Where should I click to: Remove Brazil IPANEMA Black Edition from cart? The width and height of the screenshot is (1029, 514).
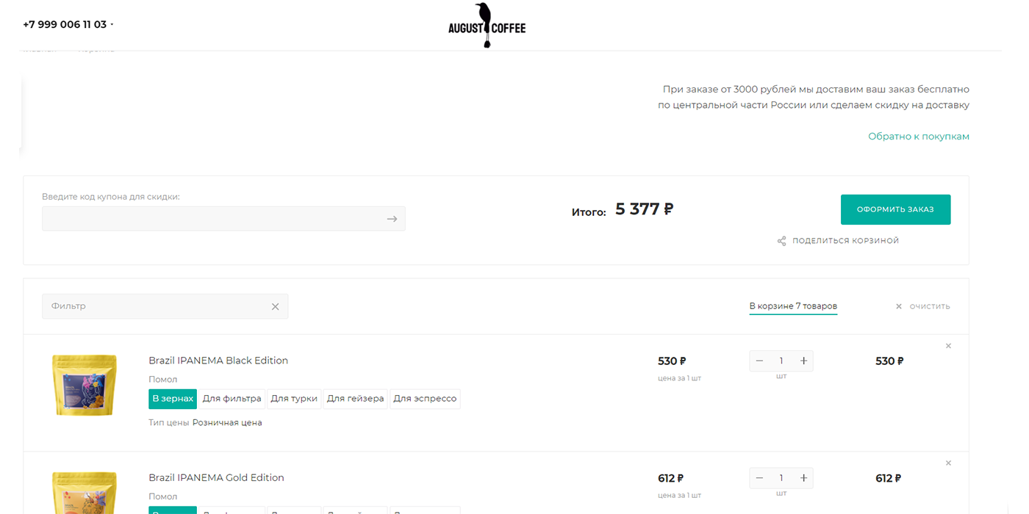[948, 346]
